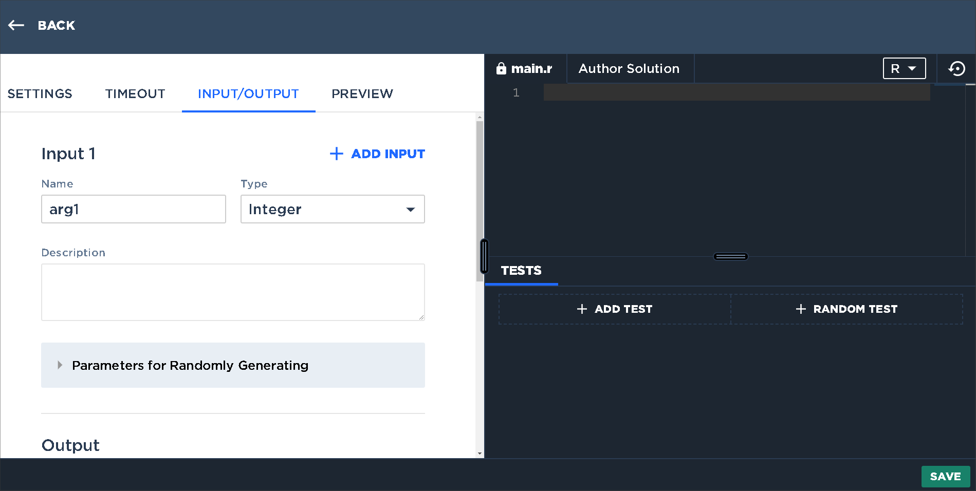The width and height of the screenshot is (976, 491).
Task: Open the PREVIEW tab
Action: (362, 93)
